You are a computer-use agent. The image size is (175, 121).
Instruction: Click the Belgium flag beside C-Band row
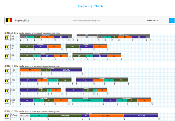6,116
